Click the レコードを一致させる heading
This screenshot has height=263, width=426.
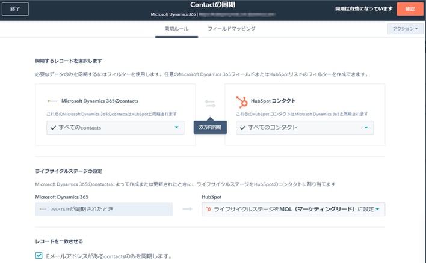(59, 241)
